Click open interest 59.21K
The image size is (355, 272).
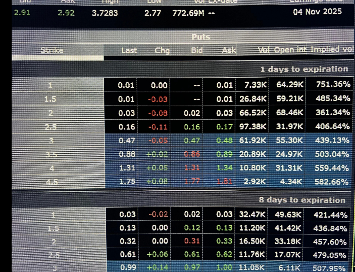tap(290, 98)
